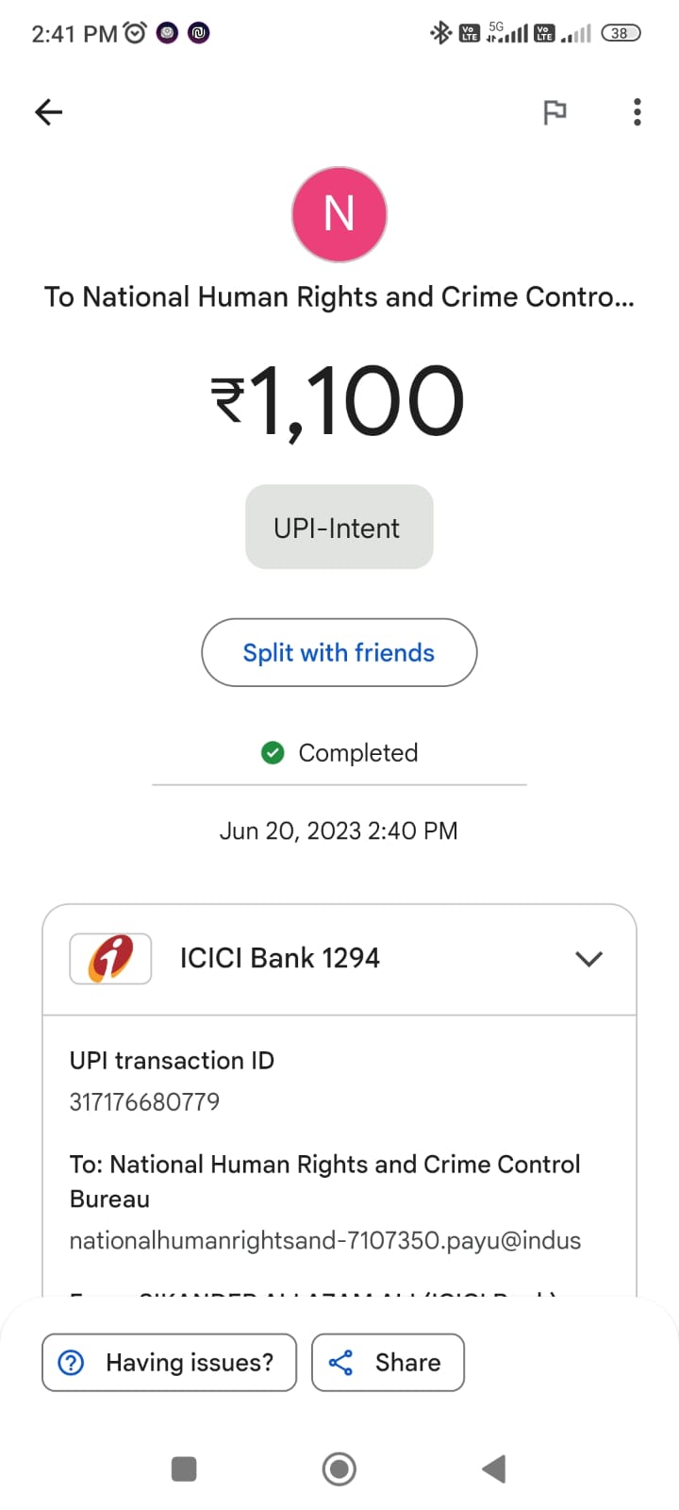Tap the UPI-Intent chip
This screenshot has width=679, height=1510.
[339, 528]
